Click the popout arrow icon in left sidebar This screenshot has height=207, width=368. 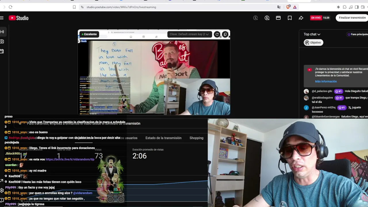click(x=2, y=181)
